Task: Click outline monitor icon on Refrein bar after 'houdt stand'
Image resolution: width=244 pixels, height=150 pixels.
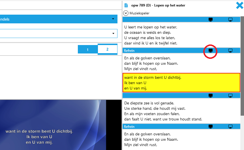Action: pyautogui.click(x=230, y=126)
